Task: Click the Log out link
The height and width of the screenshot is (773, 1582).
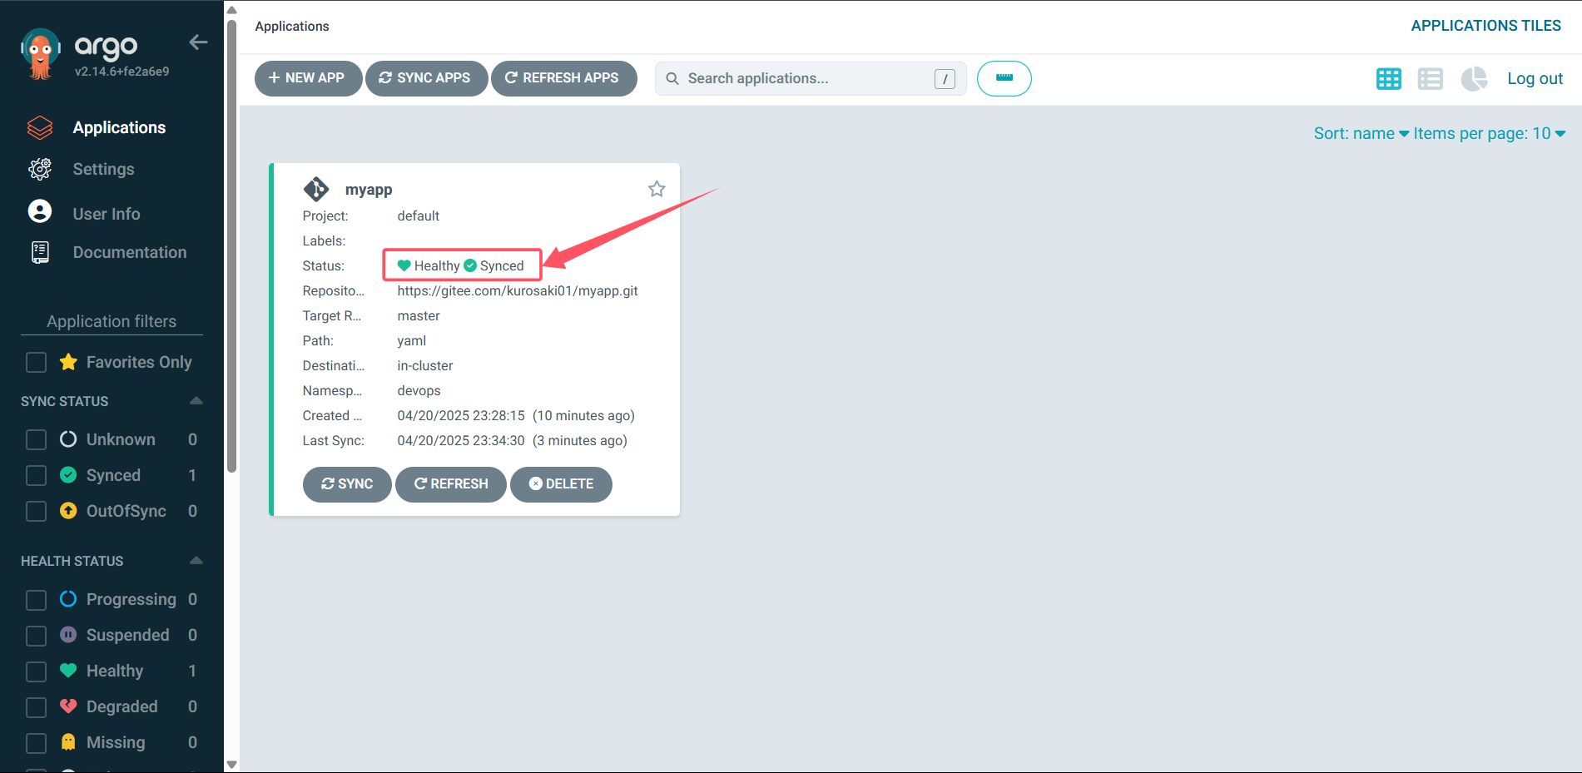Action: (1535, 78)
